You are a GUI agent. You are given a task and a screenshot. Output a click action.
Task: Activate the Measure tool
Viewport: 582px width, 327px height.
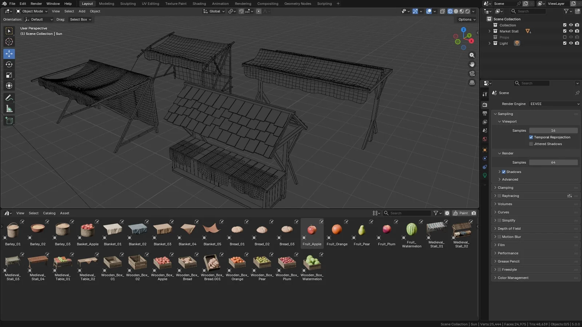pos(9,108)
